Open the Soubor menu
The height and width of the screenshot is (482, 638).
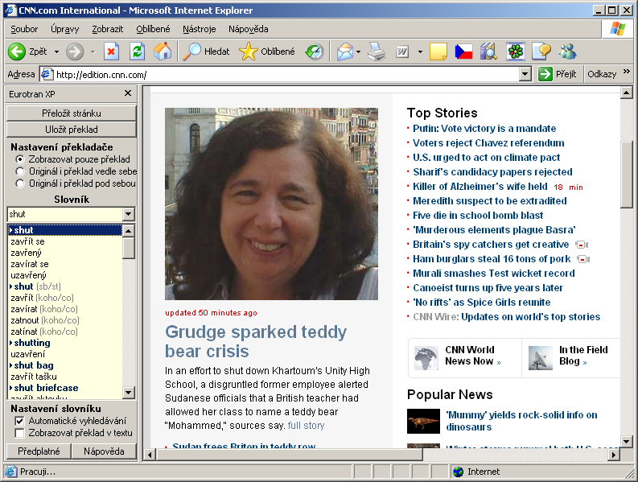tap(24, 29)
